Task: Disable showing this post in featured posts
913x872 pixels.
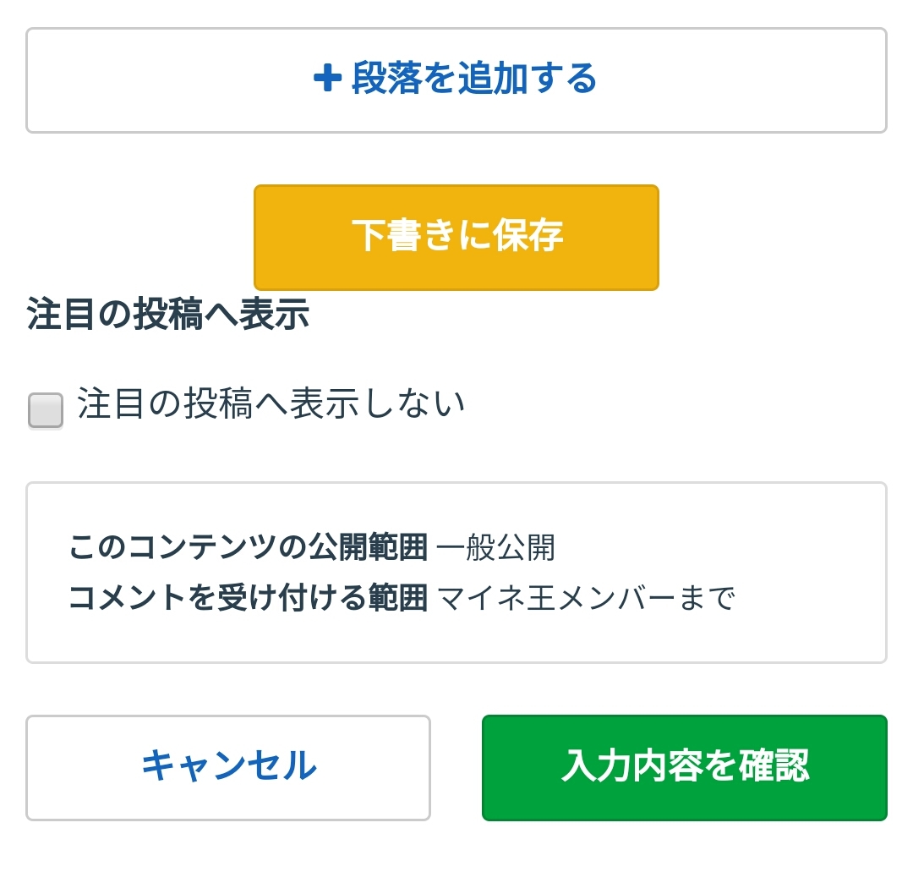Action: click(x=46, y=411)
